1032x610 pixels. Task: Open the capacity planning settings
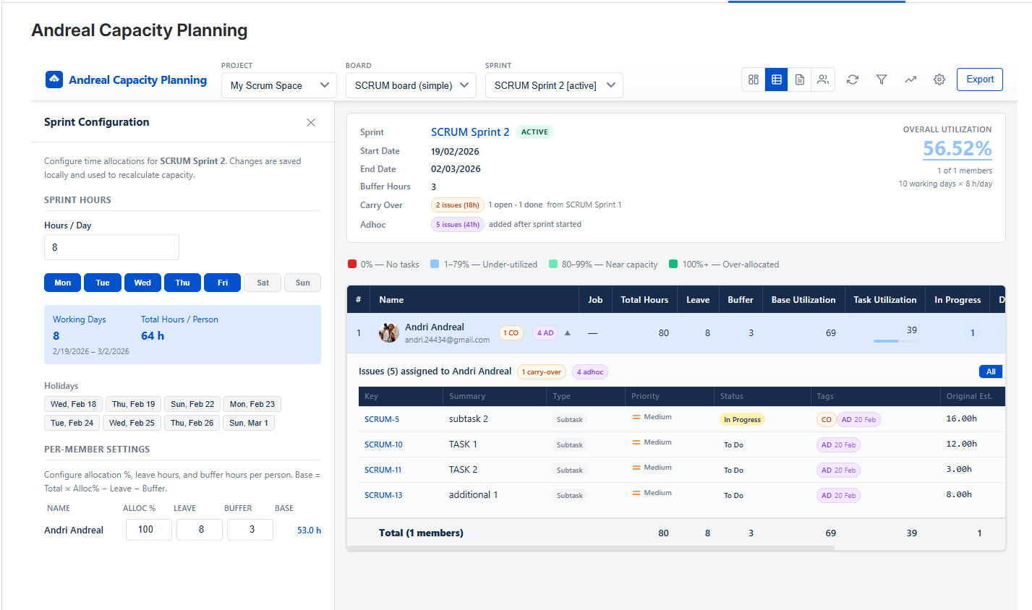[939, 79]
